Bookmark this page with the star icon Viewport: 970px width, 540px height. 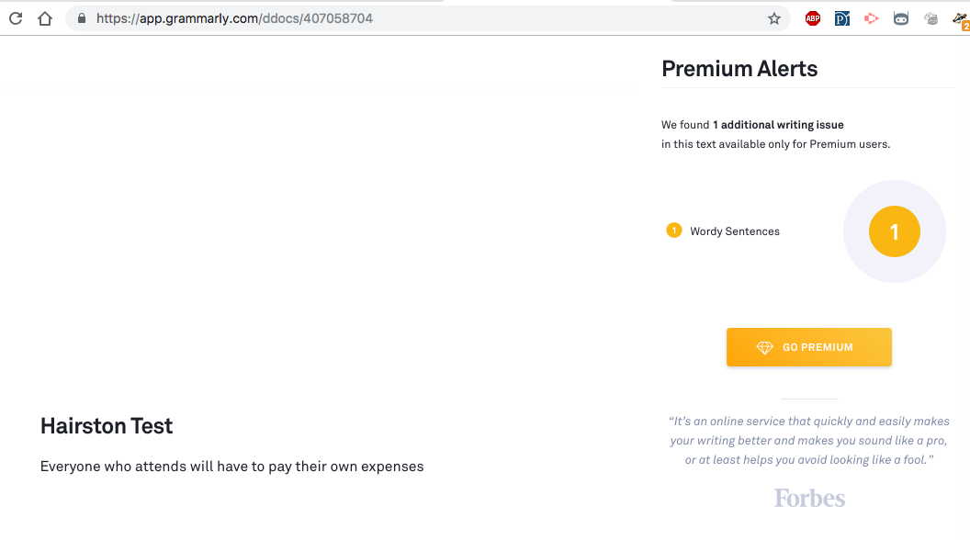tap(774, 18)
